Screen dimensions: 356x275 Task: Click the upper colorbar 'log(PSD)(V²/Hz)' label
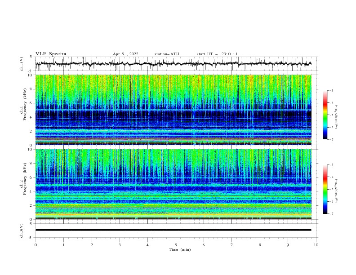[336, 117]
